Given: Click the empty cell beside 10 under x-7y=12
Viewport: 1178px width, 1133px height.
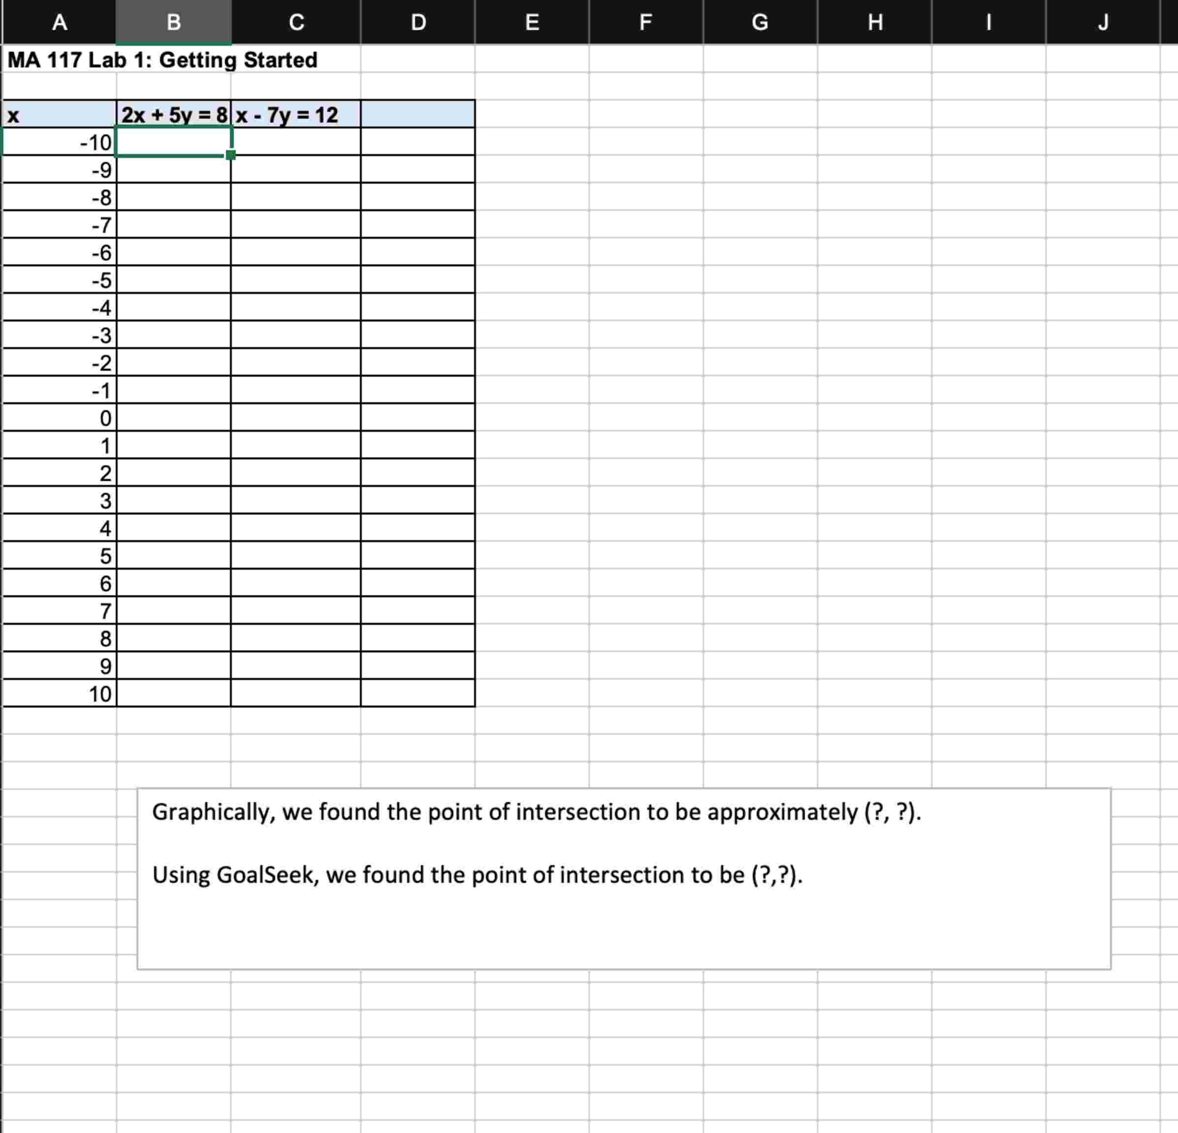Looking at the screenshot, I should click(x=296, y=695).
